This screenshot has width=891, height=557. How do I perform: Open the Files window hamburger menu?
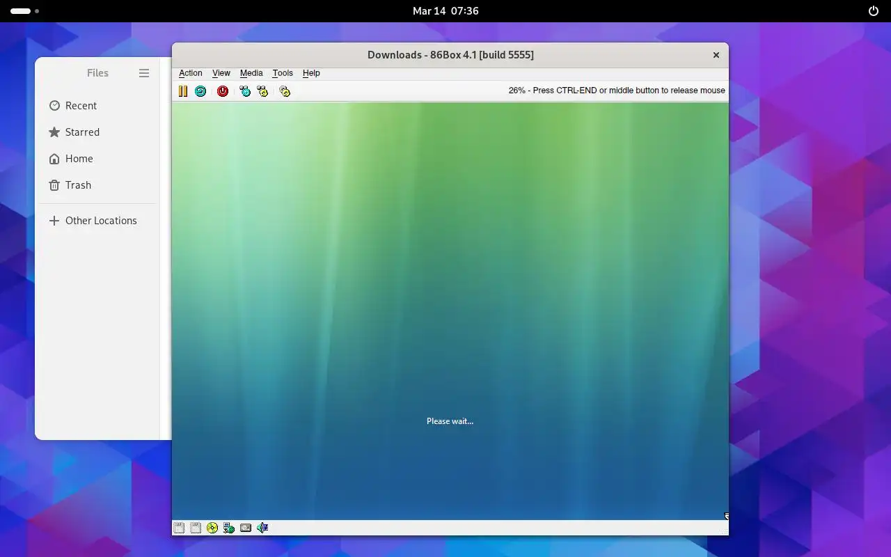tap(144, 73)
